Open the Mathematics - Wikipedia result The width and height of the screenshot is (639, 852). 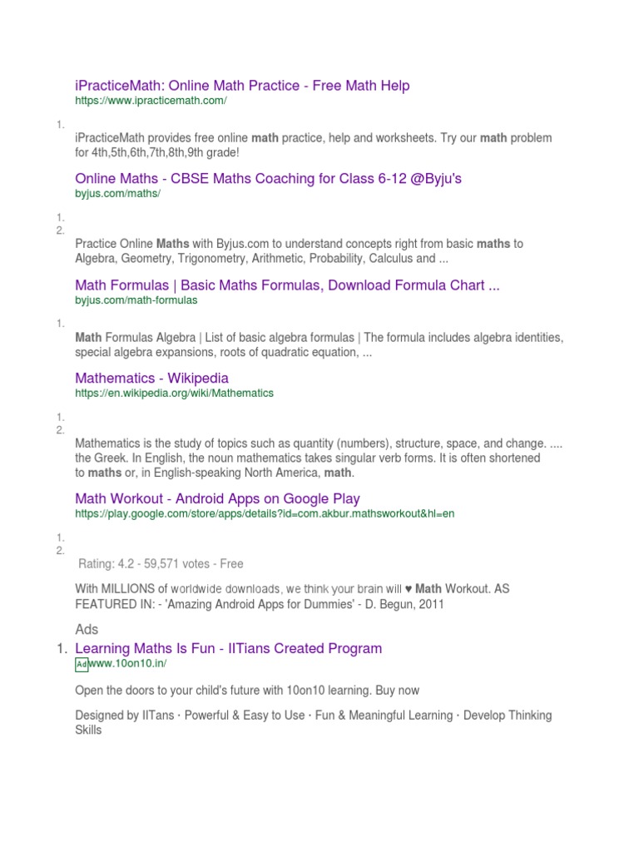151,379
